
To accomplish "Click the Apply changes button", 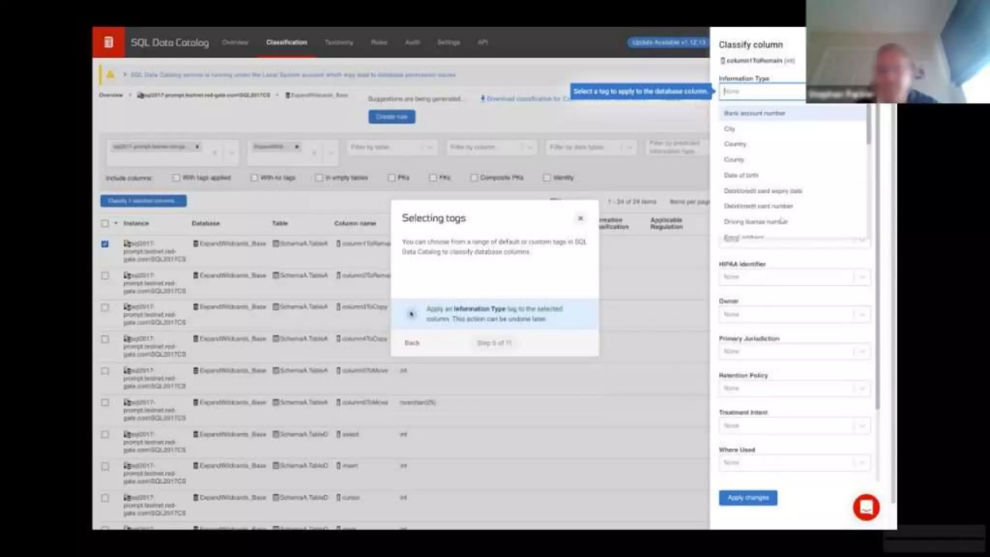I will click(x=748, y=498).
